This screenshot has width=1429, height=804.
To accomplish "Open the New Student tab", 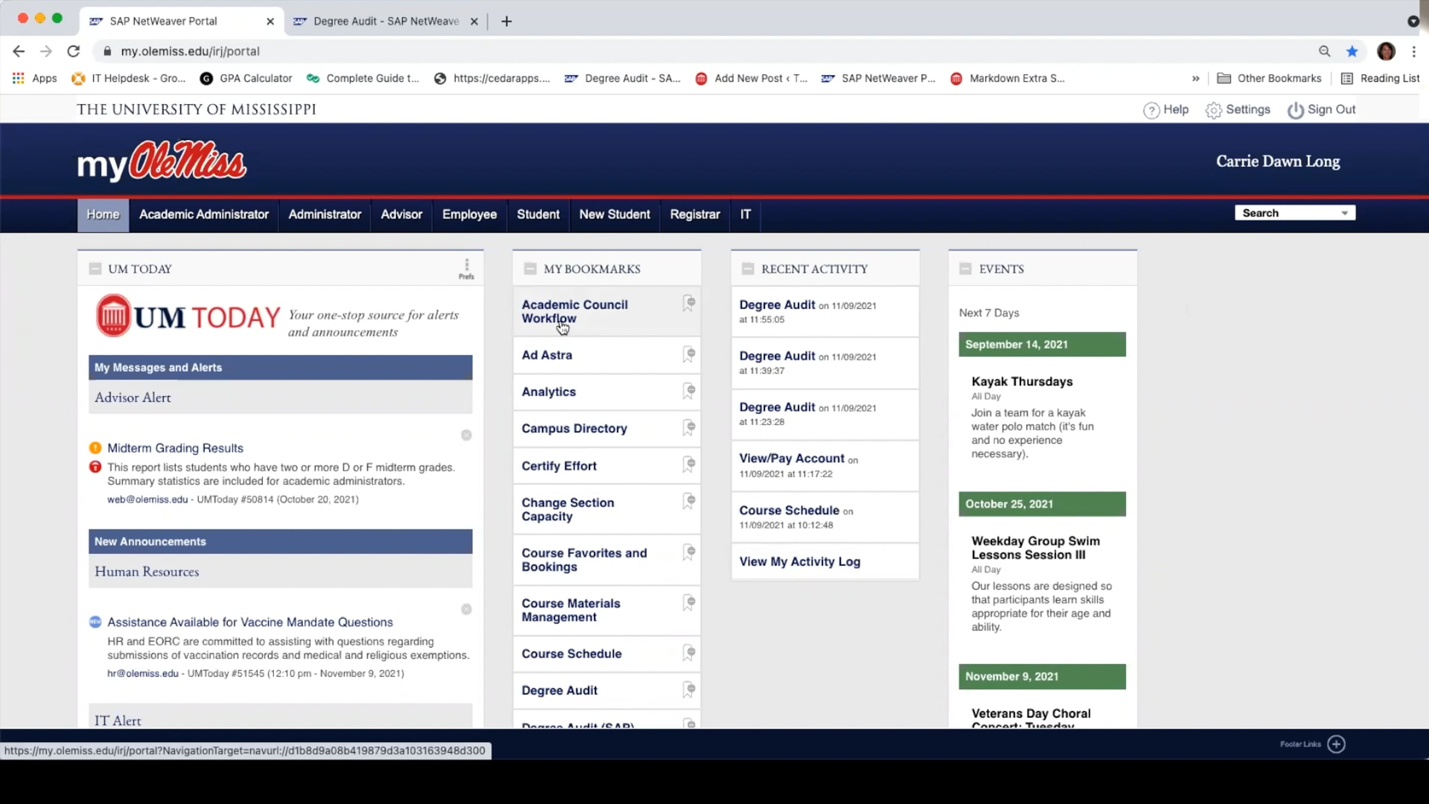I will pos(614,214).
